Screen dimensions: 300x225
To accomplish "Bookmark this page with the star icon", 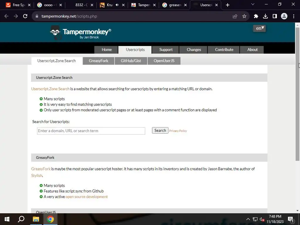I will click(244, 16).
